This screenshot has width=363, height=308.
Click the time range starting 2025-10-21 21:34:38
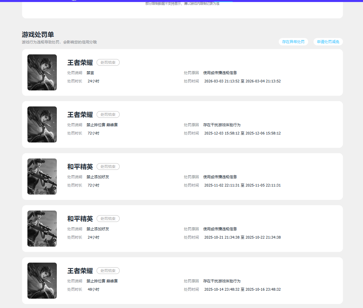point(242,237)
